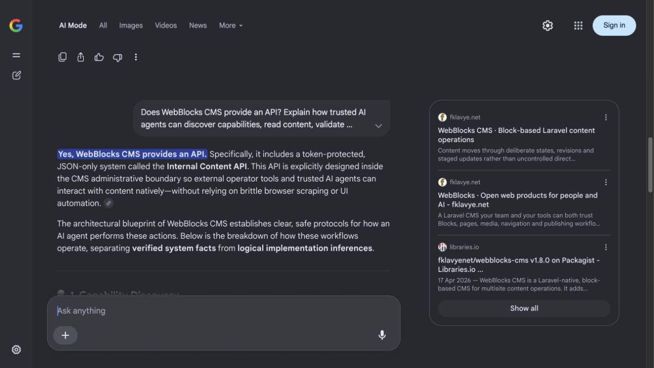The image size is (654, 368).
Task: Switch to the Images tab
Action: (131, 25)
